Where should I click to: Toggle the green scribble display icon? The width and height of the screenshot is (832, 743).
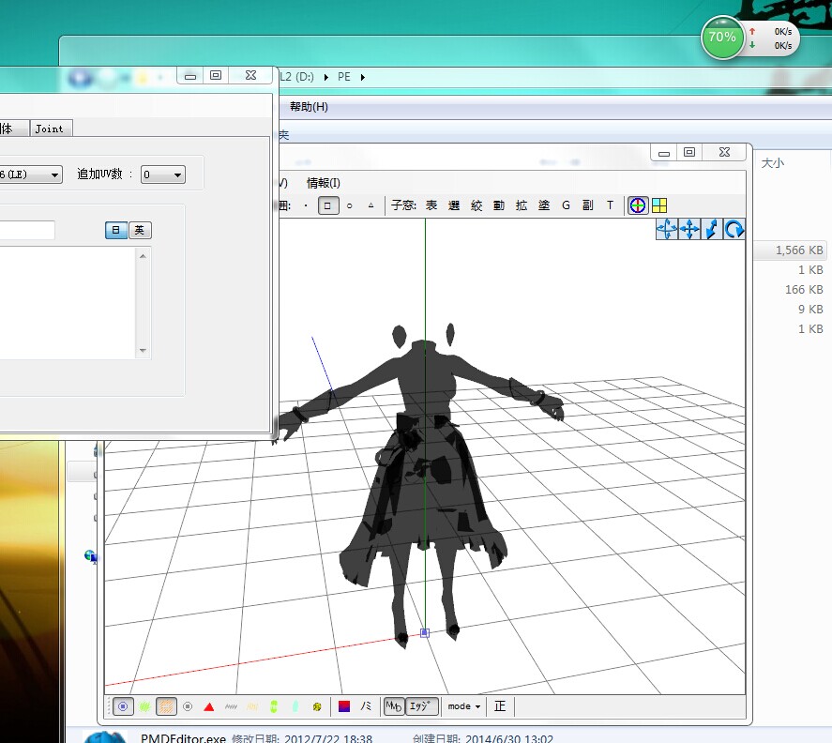(x=144, y=707)
